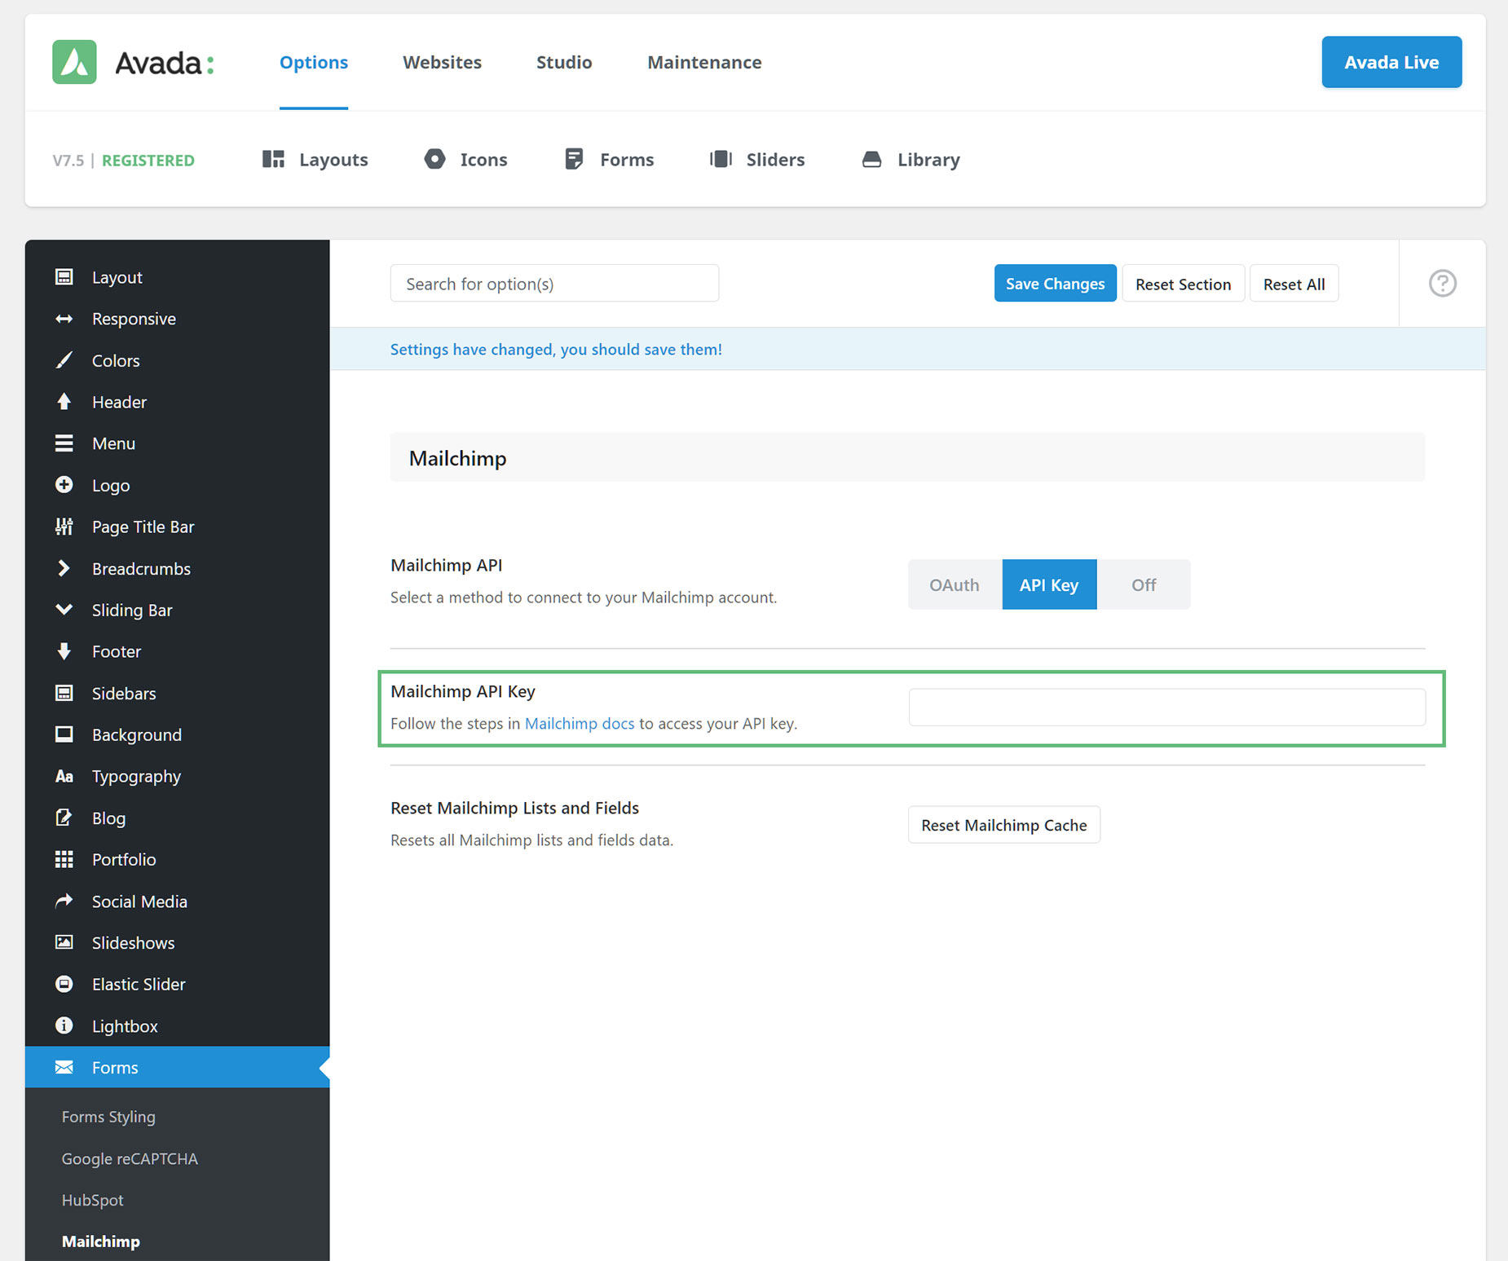The image size is (1508, 1261).
Task: Click the Avada Live button
Action: 1391,62
